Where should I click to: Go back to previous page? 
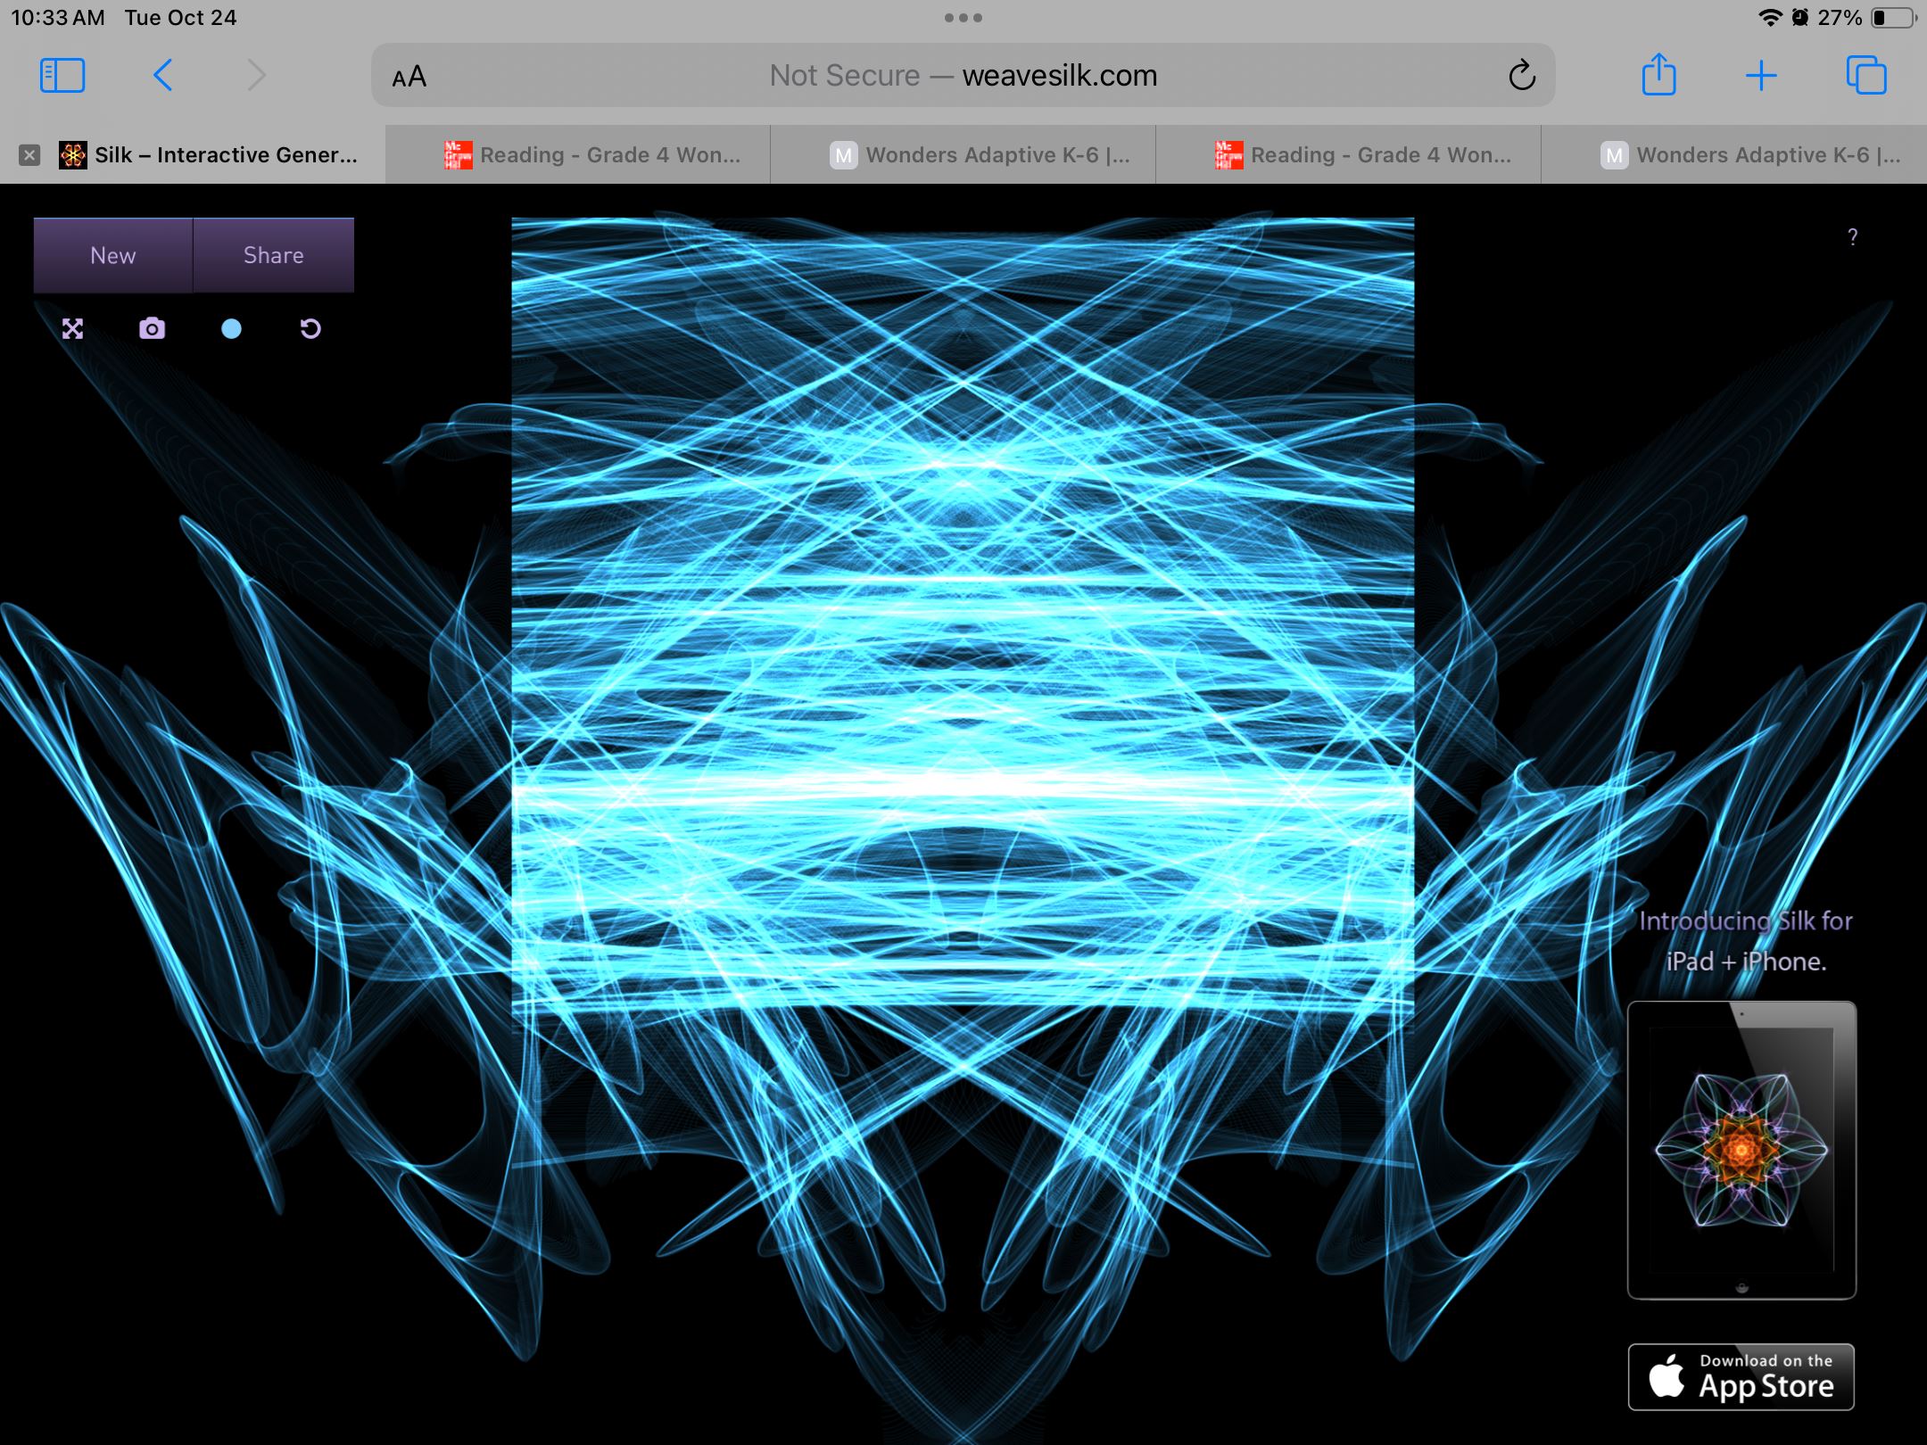coord(162,76)
